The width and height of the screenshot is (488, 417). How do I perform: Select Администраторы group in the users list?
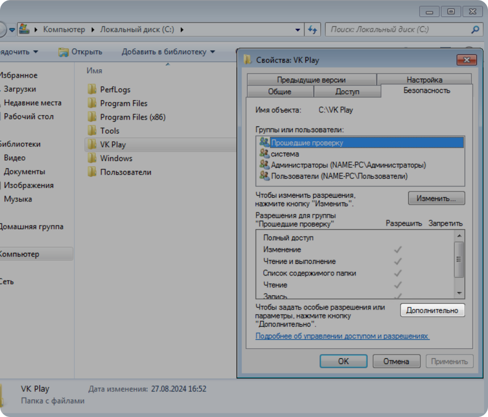pos(348,165)
